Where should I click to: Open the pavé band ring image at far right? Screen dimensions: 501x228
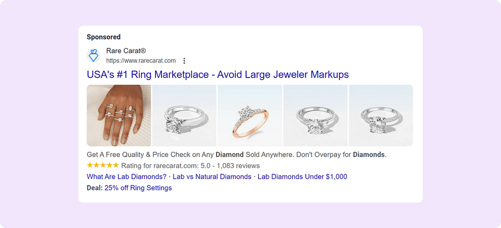(x=381, y=115)
